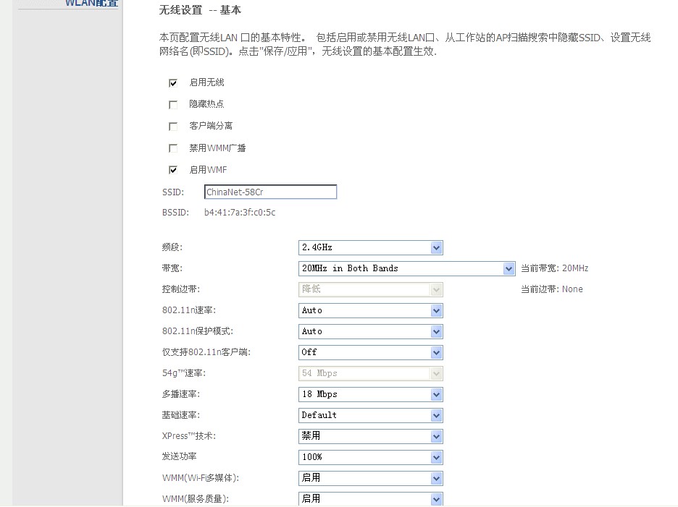
Task: Open the 多播速率 18 Mbps dropdown
Action: 371,394
